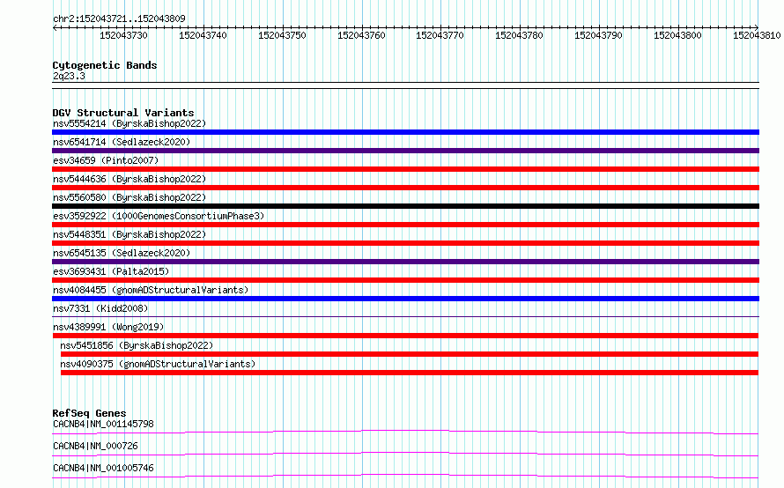Click the nsv5448351 (ByrskaBishop2022) label
784x488 pixels.
[x=129, y=234]
